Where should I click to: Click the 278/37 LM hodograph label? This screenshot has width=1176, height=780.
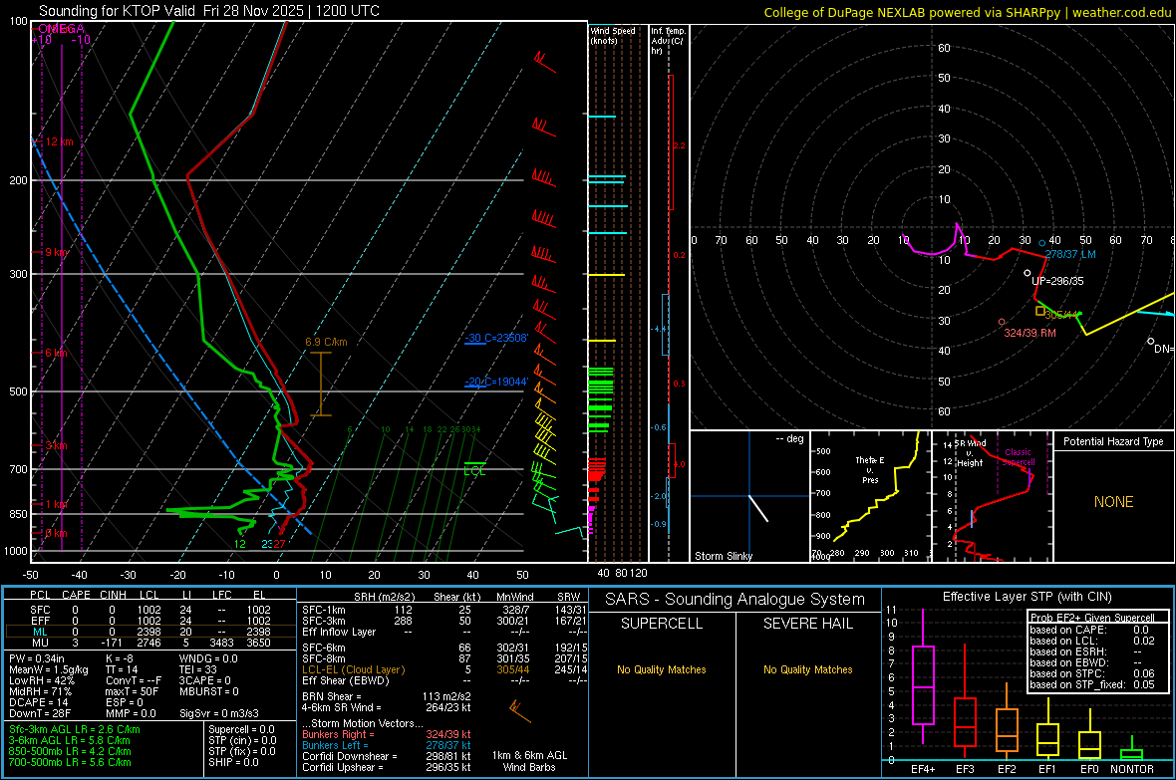tap(1070, 254)
